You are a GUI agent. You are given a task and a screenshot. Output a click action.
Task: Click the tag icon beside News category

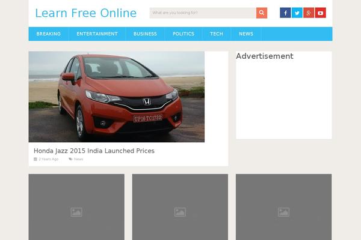(70, 159)
